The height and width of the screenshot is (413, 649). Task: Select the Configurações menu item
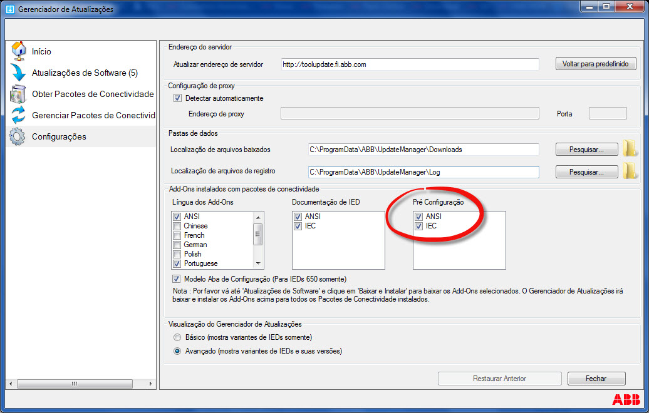[x=59, y=137]
